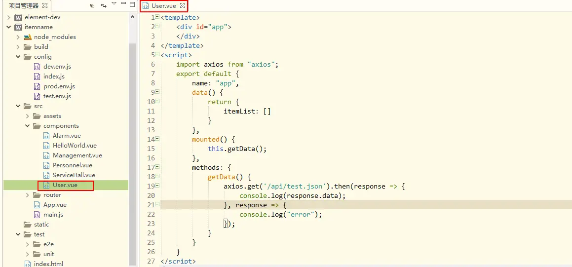Click the e2e folder icon
572x267 pixels.
[x=37, y=244]
